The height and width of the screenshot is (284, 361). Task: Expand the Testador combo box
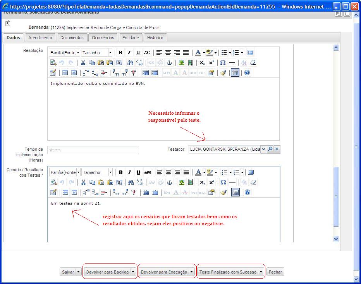(263, 149)
